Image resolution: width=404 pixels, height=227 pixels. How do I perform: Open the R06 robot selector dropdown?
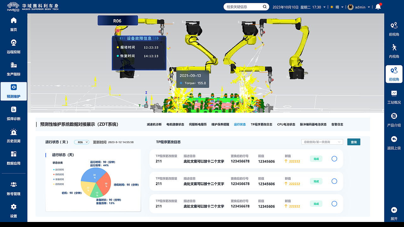pyautogui.click(x=82, y=142)
